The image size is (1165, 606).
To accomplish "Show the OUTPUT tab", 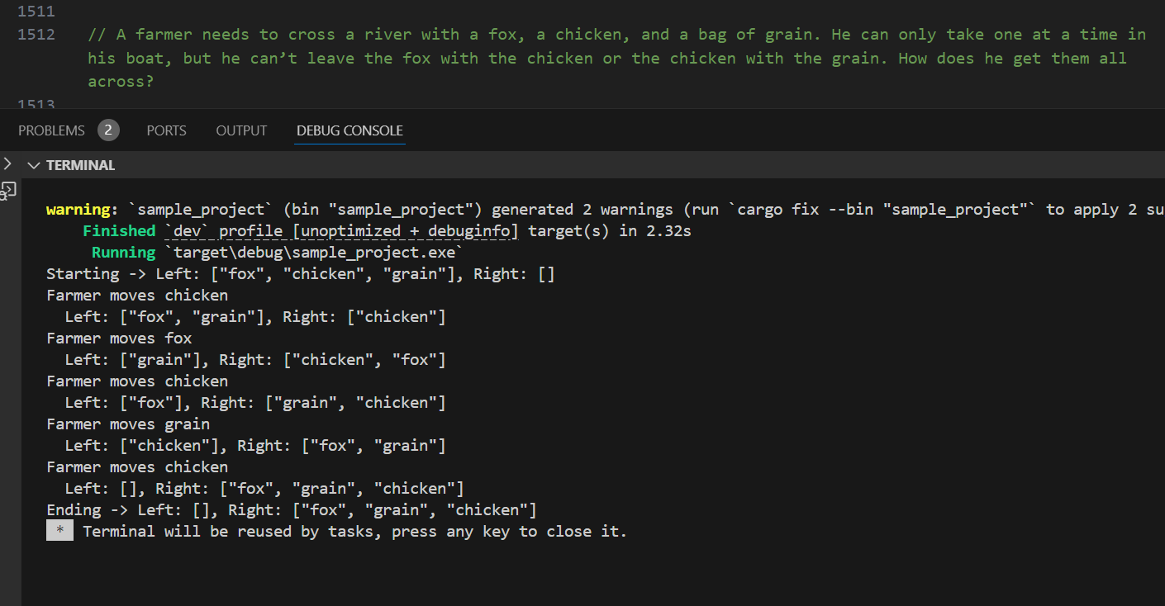I will click(x=241, y=130).
